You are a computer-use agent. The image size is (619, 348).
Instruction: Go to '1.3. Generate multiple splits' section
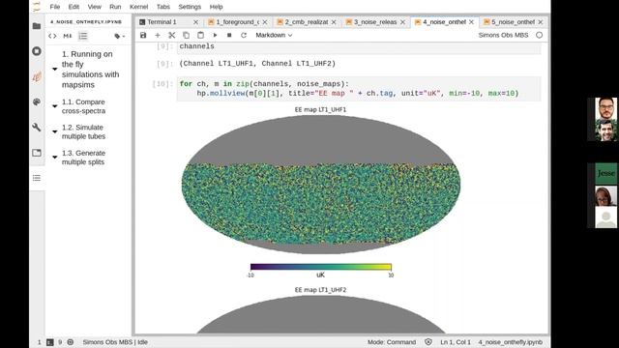pyautogui.click(x=84, y=158)
